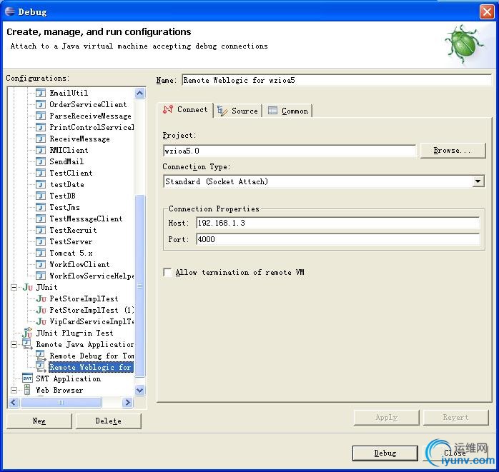Click the horizontal scroll left arrow
The height and width of the screenshot is (472, 499).
tap(14, 403)
